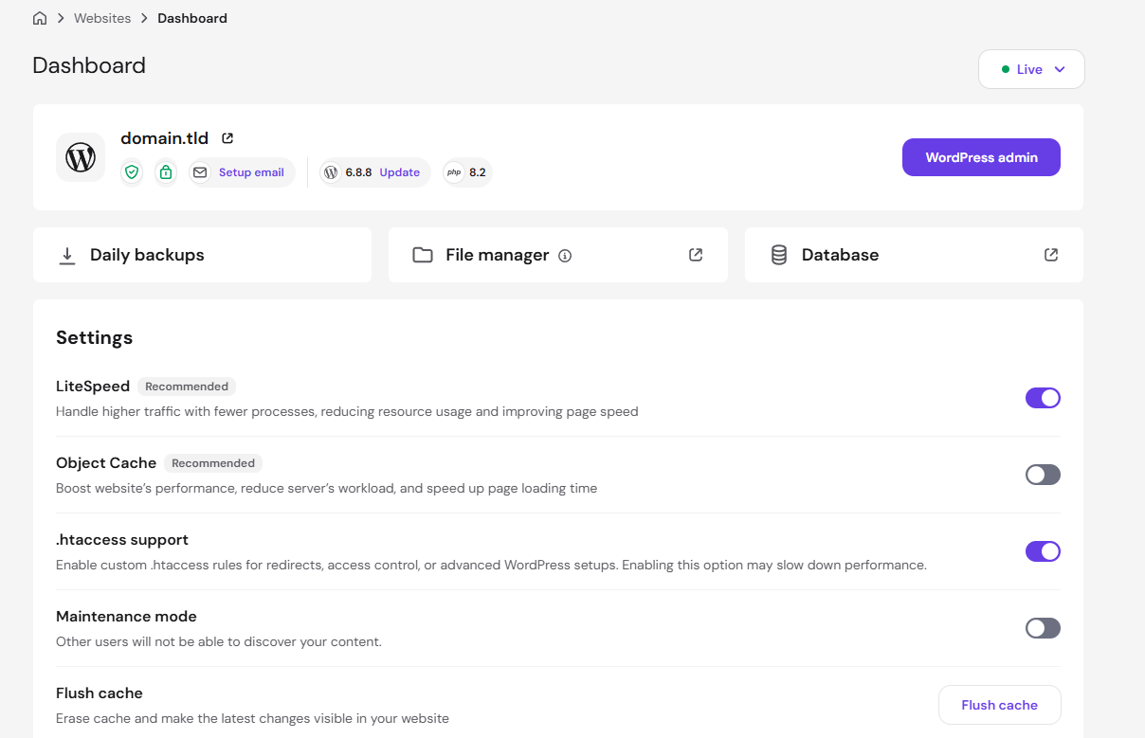Enable the Object Cache toggle
Screen dimensions: 1145x738
click(x=1043, y=475)
